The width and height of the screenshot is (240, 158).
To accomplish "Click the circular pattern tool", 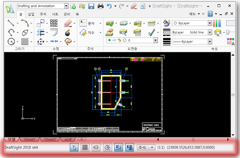I will point(40,42).
